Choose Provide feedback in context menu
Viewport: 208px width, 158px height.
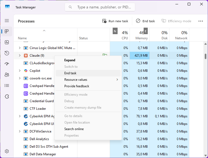pyautogui.click(x=88, y=86)
